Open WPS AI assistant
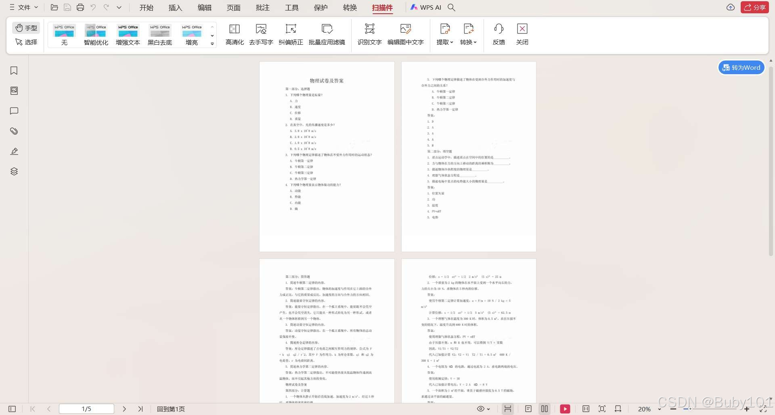 tap(426, 7)
